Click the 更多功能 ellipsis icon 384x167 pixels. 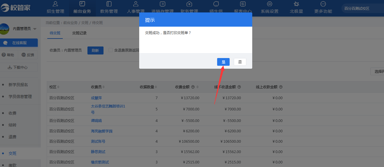(323, 4)
